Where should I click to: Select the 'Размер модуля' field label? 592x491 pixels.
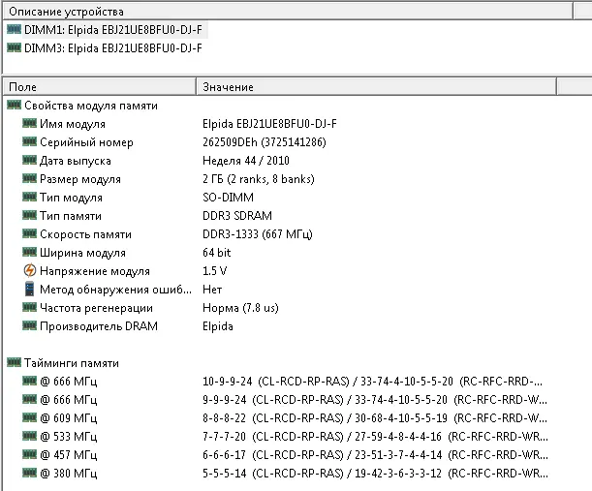tap(80, 179)
